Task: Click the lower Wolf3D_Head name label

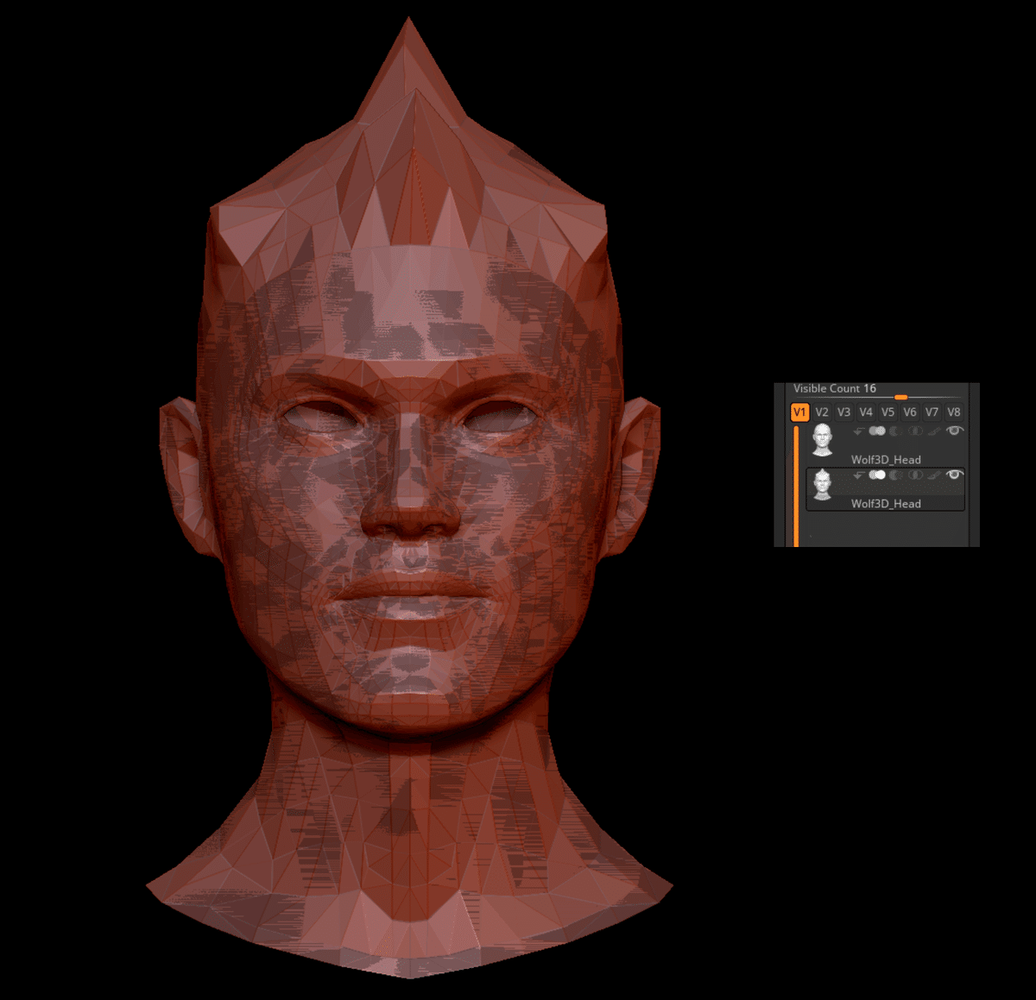Action: (x=886, y=504)
